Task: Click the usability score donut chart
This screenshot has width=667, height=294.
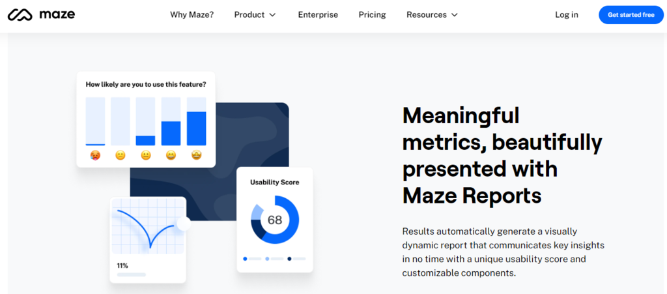Action: click(x=275, y=220)
